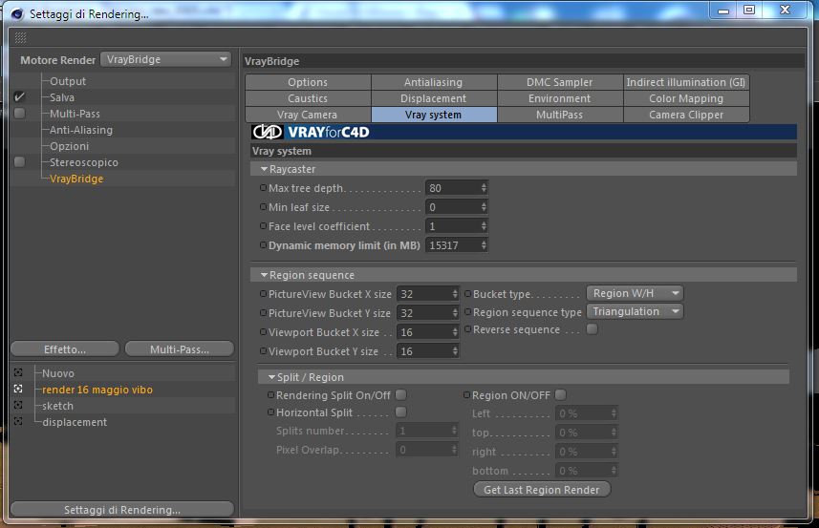Toggle Rendering Split On/Off checkbox

[401, 395]
